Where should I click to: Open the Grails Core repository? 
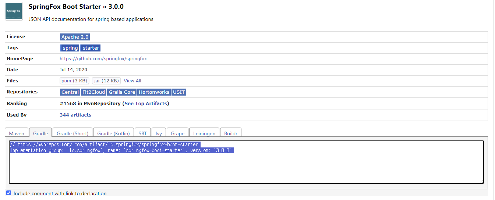coord(122,92)
